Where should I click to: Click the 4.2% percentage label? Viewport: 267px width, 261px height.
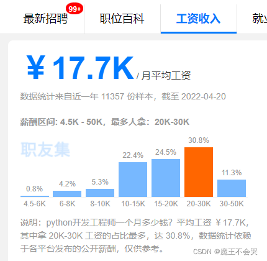click(x=67, y=184)
